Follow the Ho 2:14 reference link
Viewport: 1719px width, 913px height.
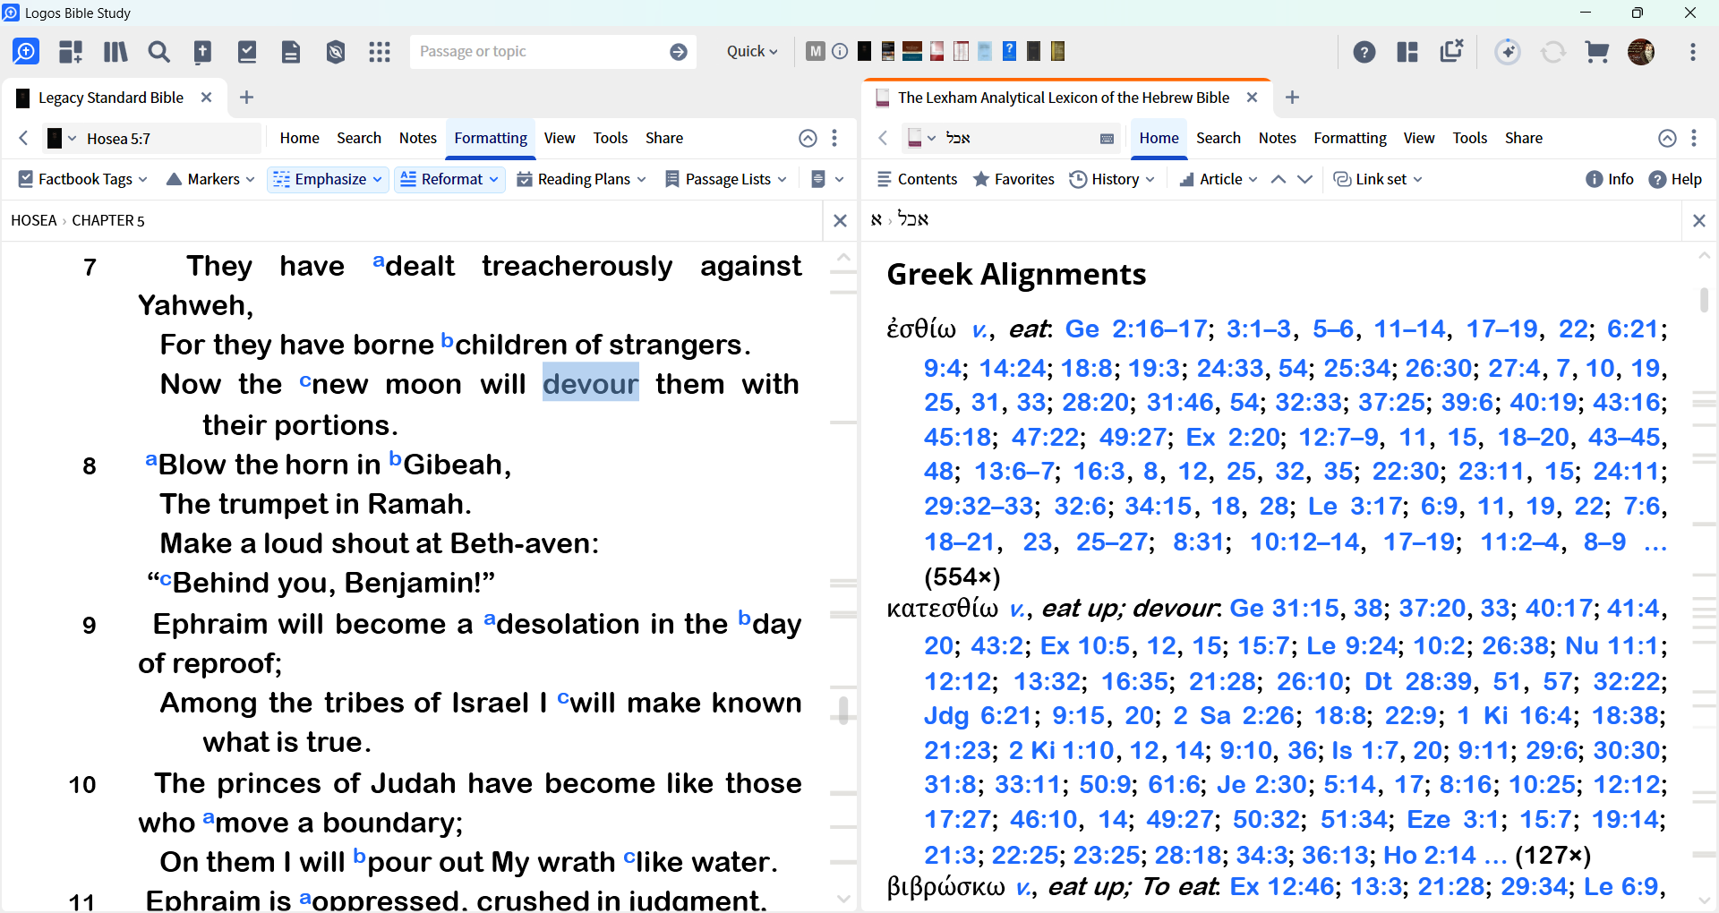pyautogui.click(x=1430, y=856)
